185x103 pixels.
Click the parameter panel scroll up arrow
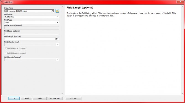[62, 6]
